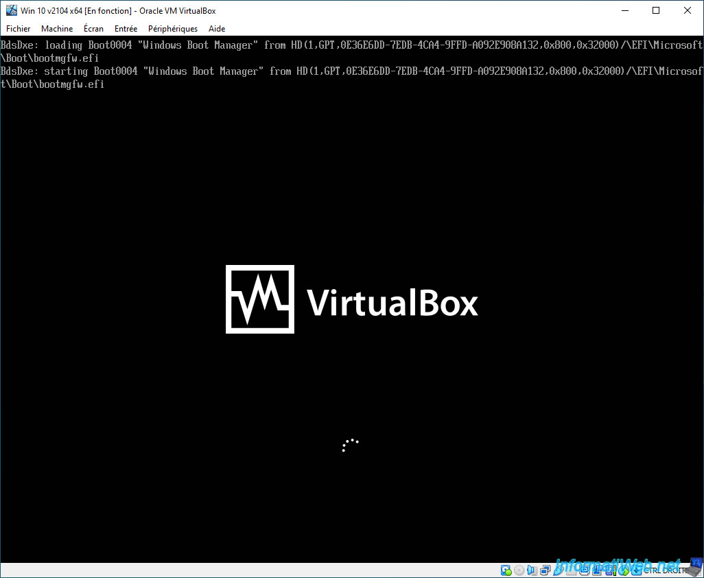Open the Fichier menu

point(18,28)
